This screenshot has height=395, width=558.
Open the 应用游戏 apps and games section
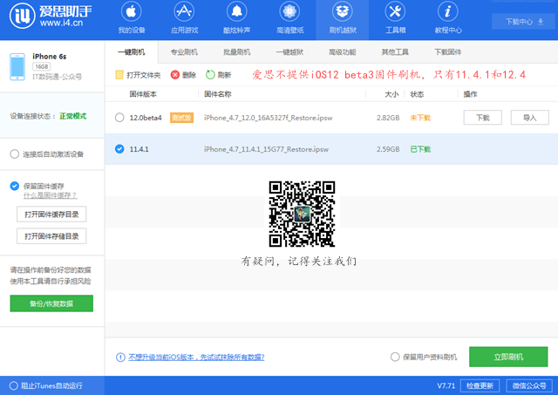184,18
